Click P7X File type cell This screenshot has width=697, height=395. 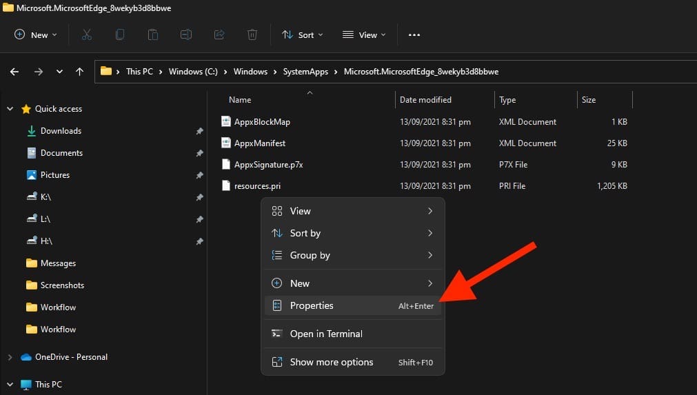pyautogui.click(x=513, y=164)
